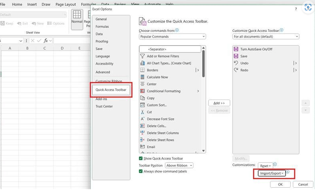The width and height of the screenshot is (315, 190).
Task: Click the command list scroll down arrow
Action: [203, 151]
